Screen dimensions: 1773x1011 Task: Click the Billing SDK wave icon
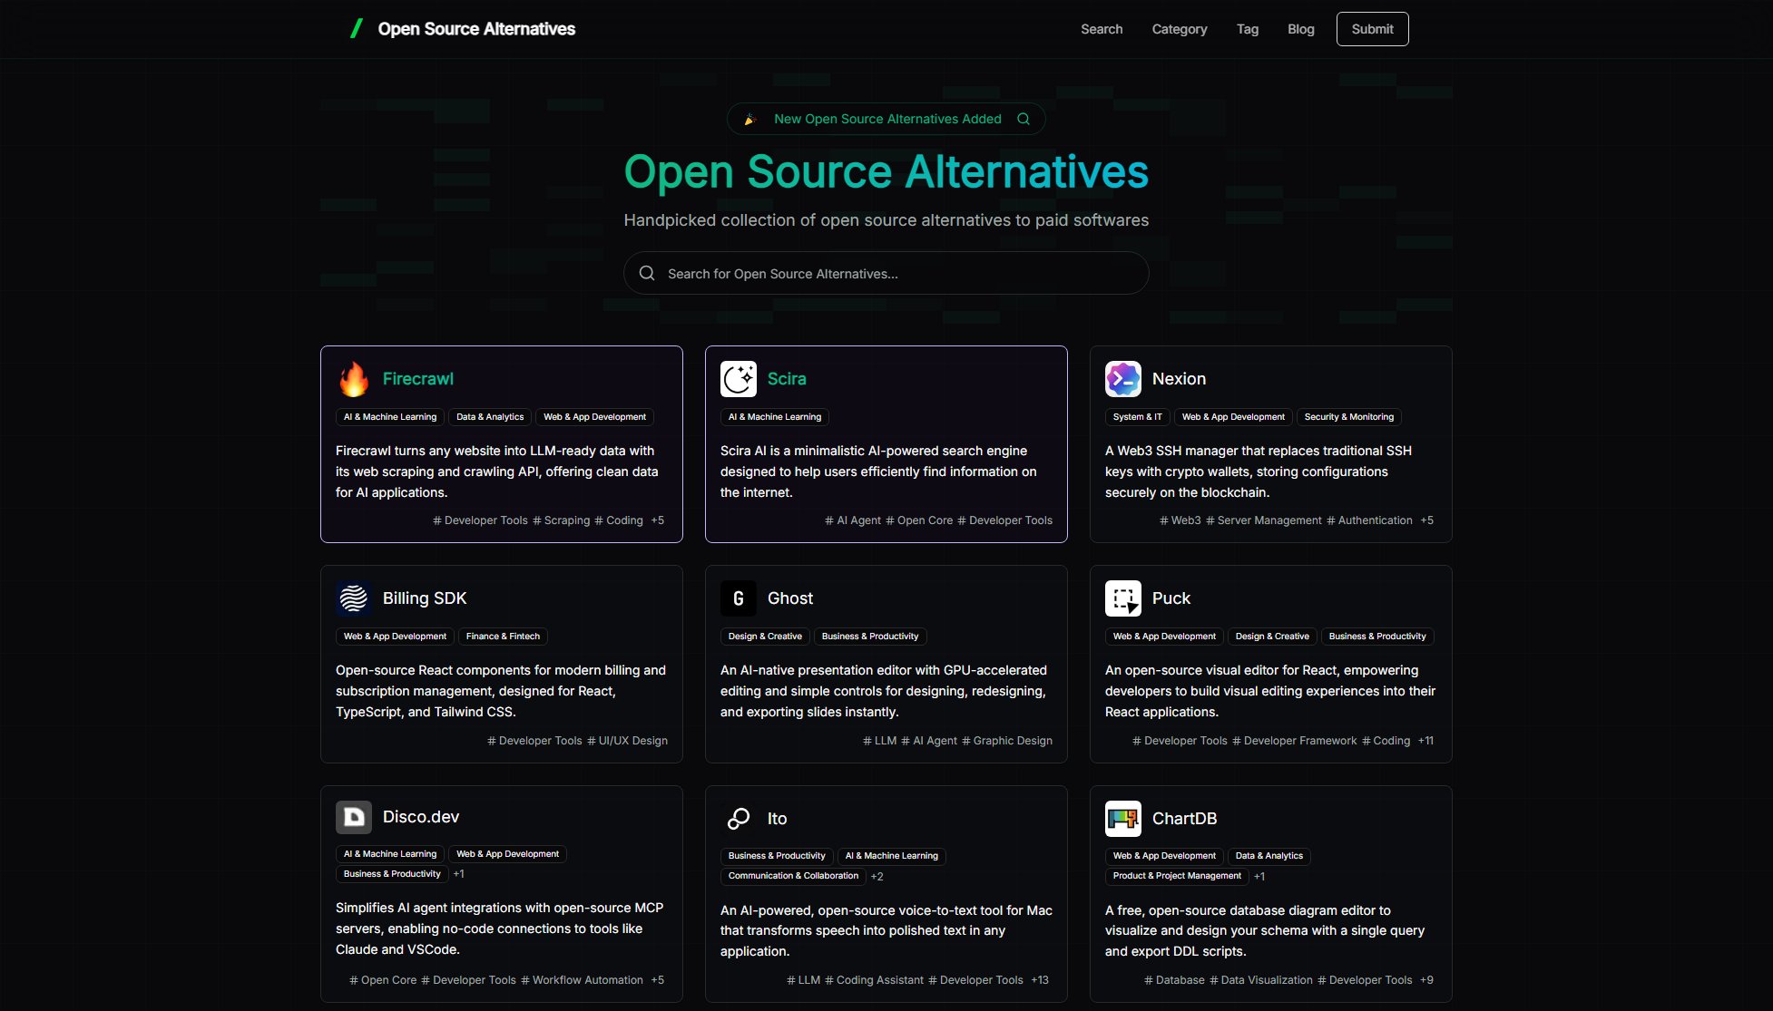click(x=354, y=598)
